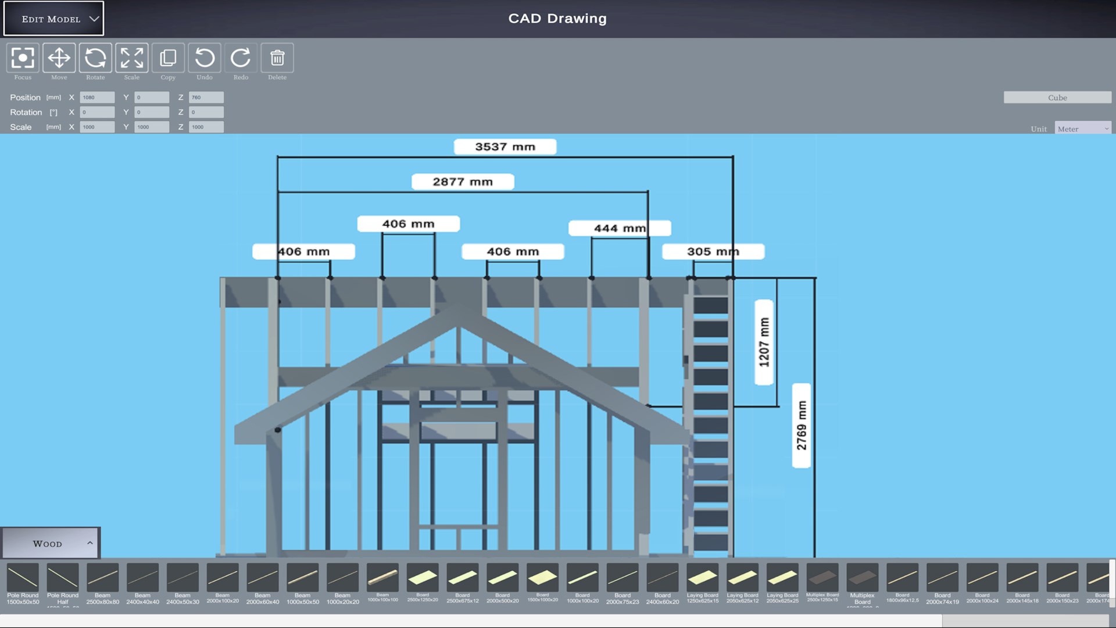Select the Scale tool
1116x628 pixels.
(132, 58)
